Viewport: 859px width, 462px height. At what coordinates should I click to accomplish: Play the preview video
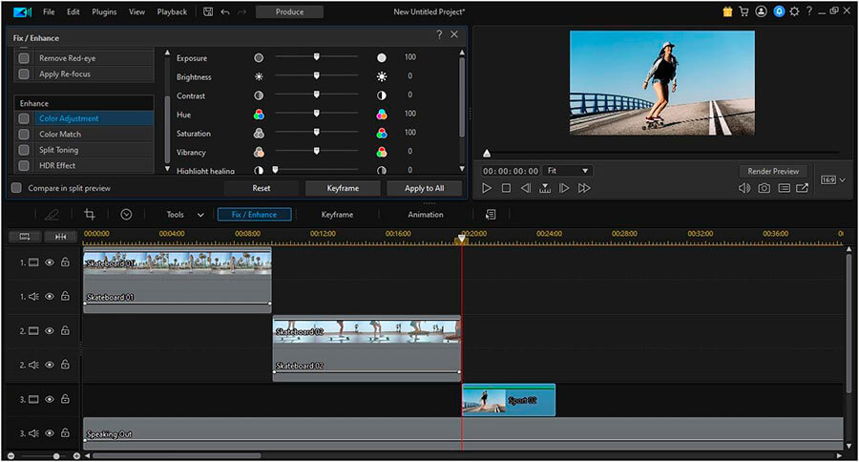click(487, 188)
